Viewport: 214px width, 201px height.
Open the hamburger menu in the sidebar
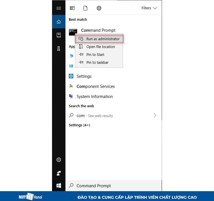[59, 8]
